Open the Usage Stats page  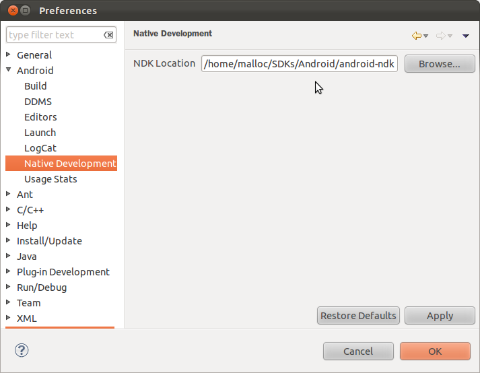pyautogui.click(x=50, y=179)
